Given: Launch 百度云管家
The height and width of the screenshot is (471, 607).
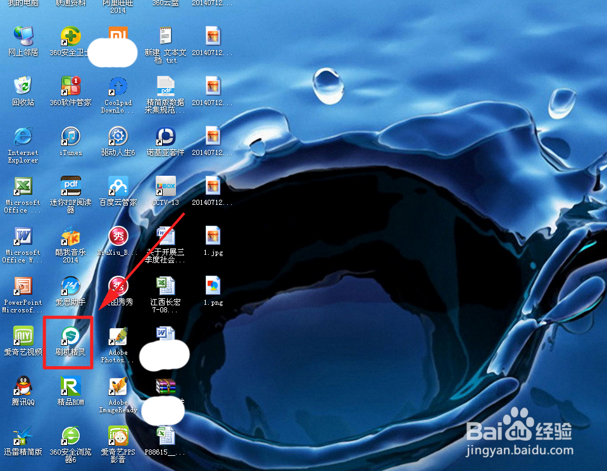Looking at the screenshot, I should click(117, 187).
